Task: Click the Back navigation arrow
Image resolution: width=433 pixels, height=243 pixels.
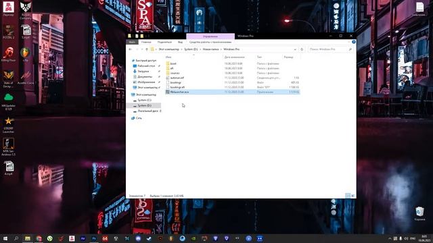Action: [x=131, y=49]
